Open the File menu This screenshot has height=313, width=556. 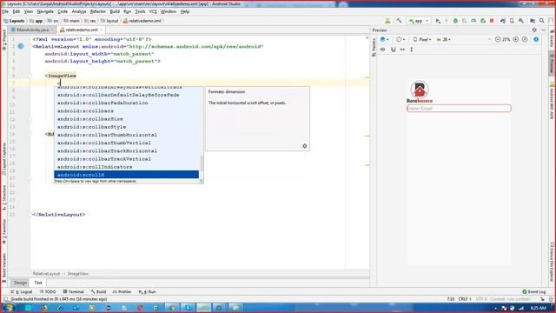5,11
